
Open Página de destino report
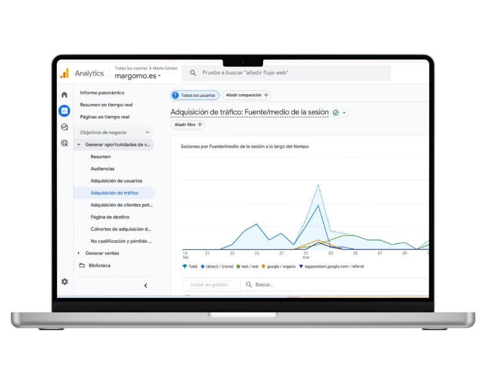(x=109, y=217)
